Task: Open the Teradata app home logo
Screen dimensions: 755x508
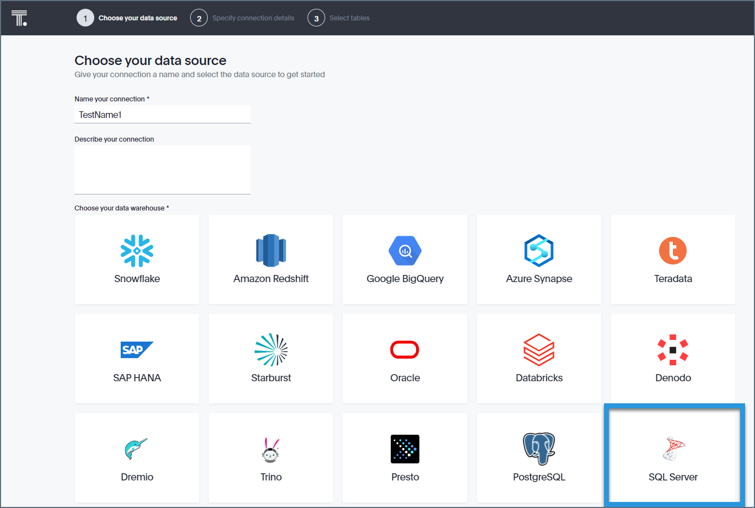Action: click(x=19, y=18)
